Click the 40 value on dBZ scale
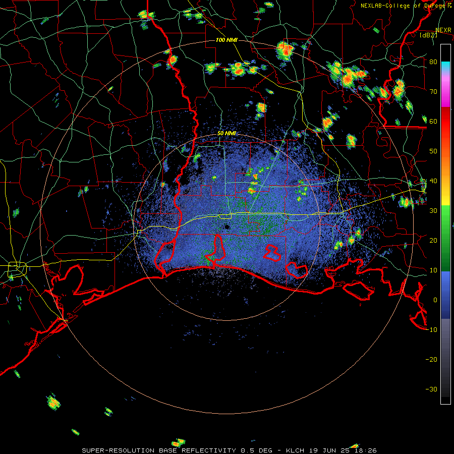Screen dimensions: 454x454 [x=433, y=181]
